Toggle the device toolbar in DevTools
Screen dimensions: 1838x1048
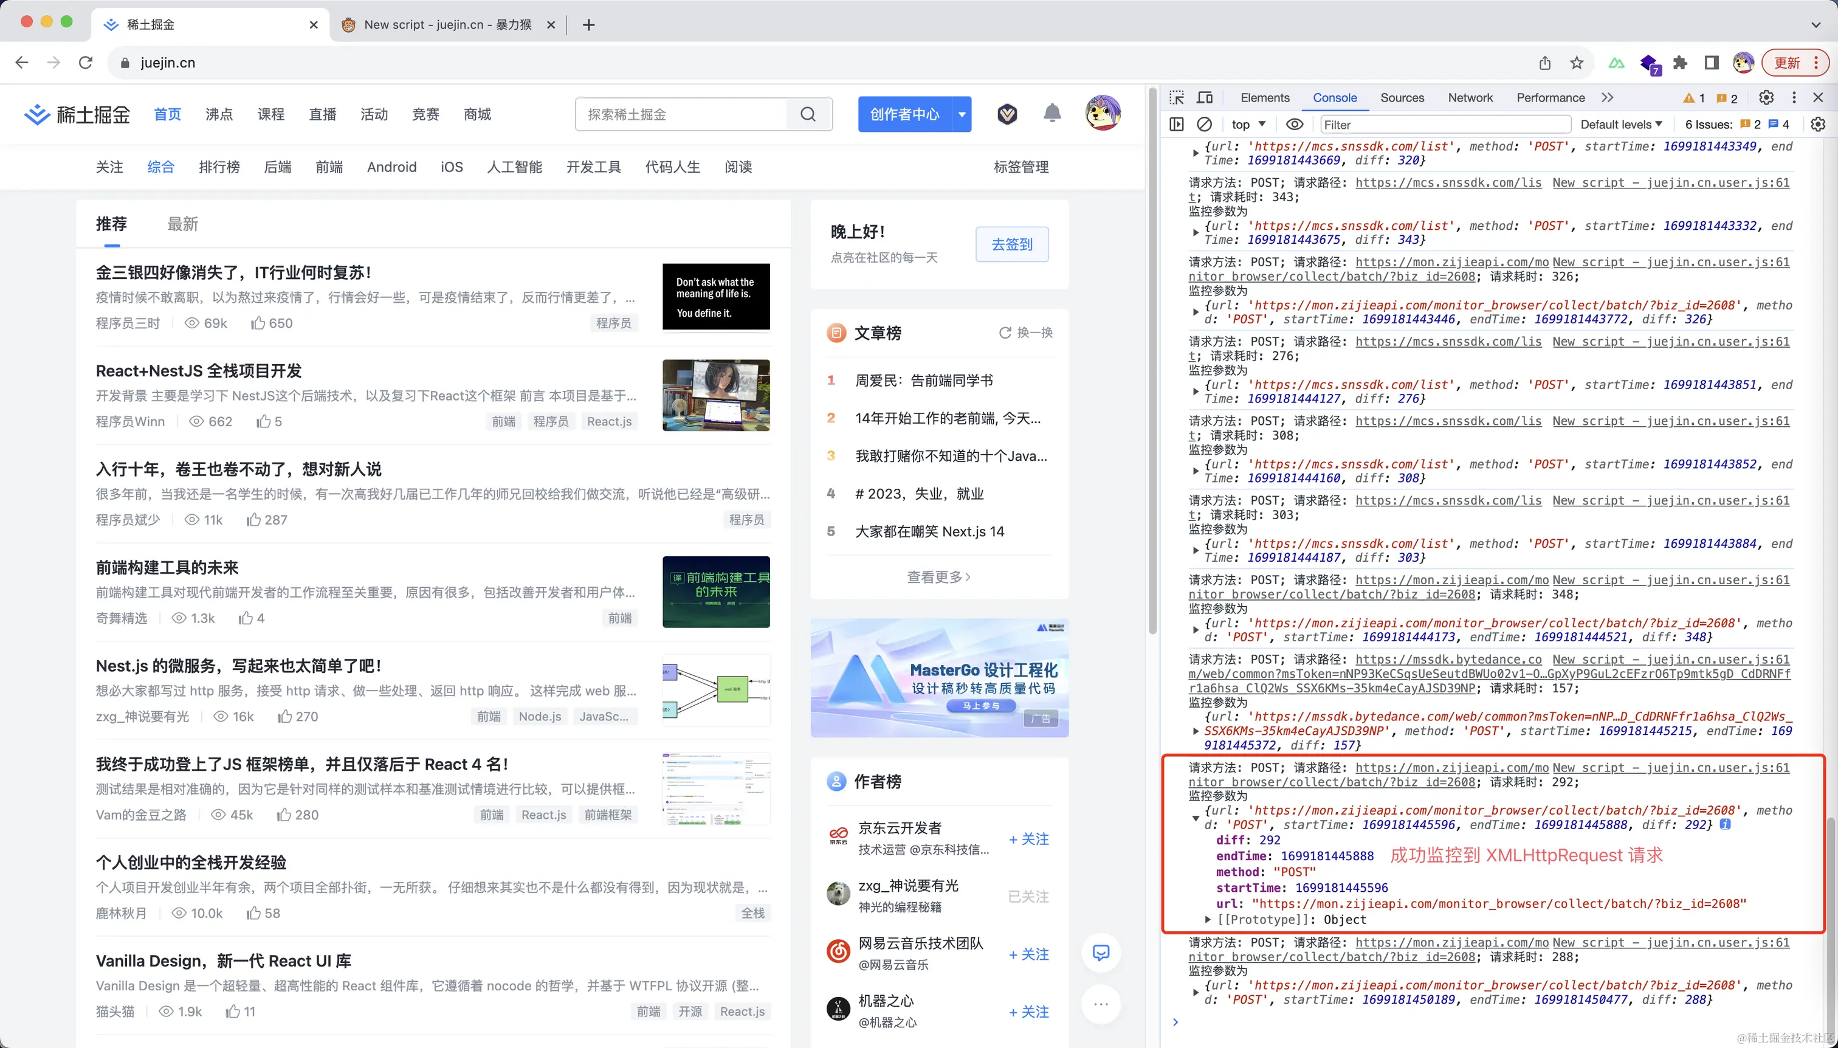pyautogui.click(x=1205, y=97)
